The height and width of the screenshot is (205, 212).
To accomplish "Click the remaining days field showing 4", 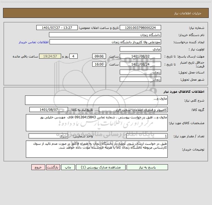I will [74, 56].
